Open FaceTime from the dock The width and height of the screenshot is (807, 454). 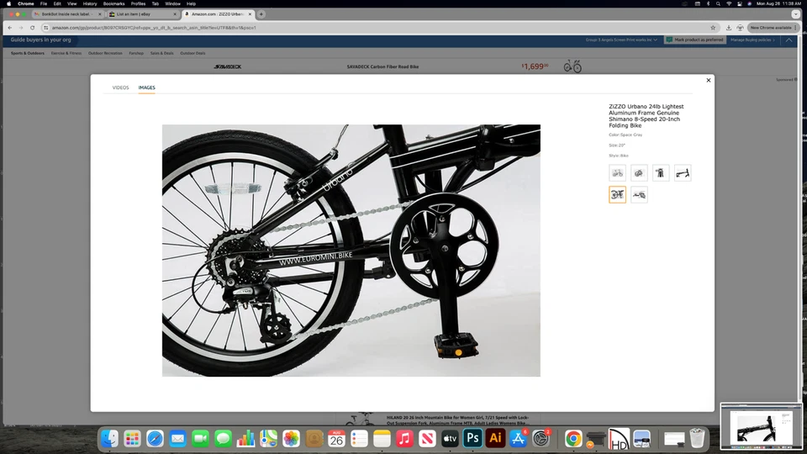[200, 439]
